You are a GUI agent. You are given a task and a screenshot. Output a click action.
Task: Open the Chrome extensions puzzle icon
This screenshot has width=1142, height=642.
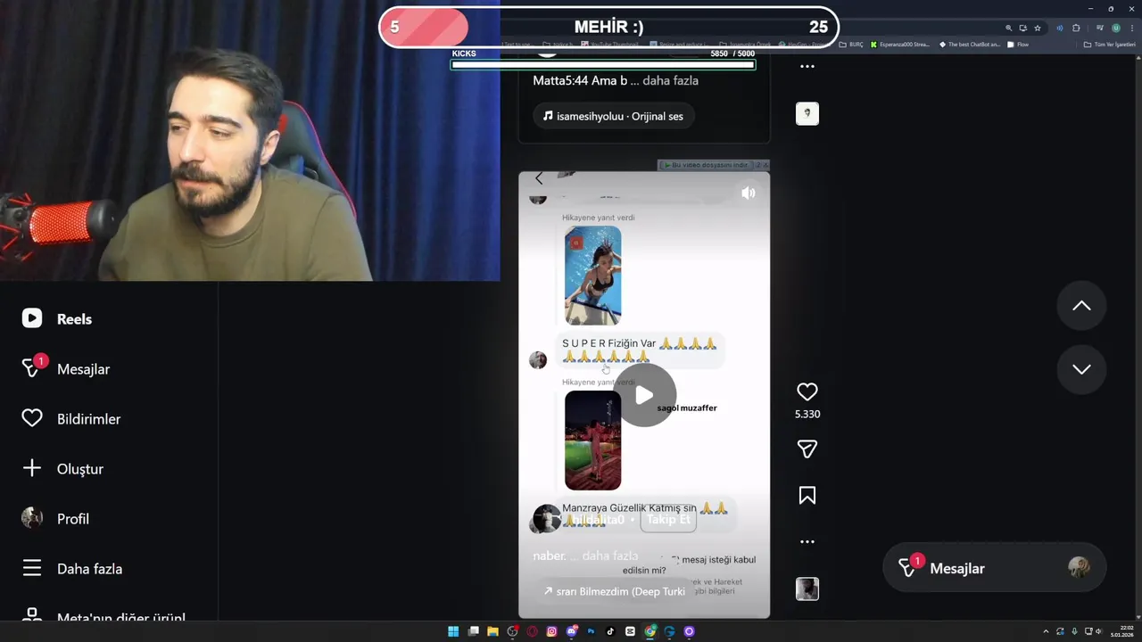tap(1076, 28)
